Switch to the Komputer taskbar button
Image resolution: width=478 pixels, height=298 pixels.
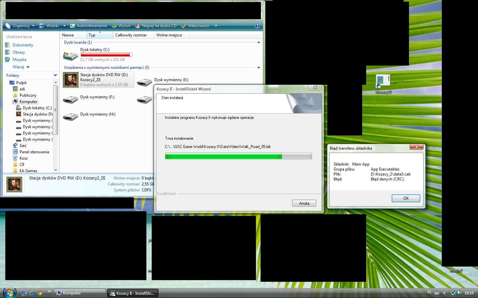(80, 293)
